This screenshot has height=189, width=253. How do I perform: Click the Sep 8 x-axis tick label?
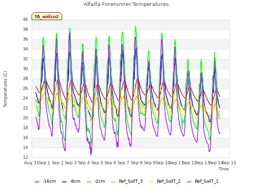pyautogui.click(x=137, y=163)
